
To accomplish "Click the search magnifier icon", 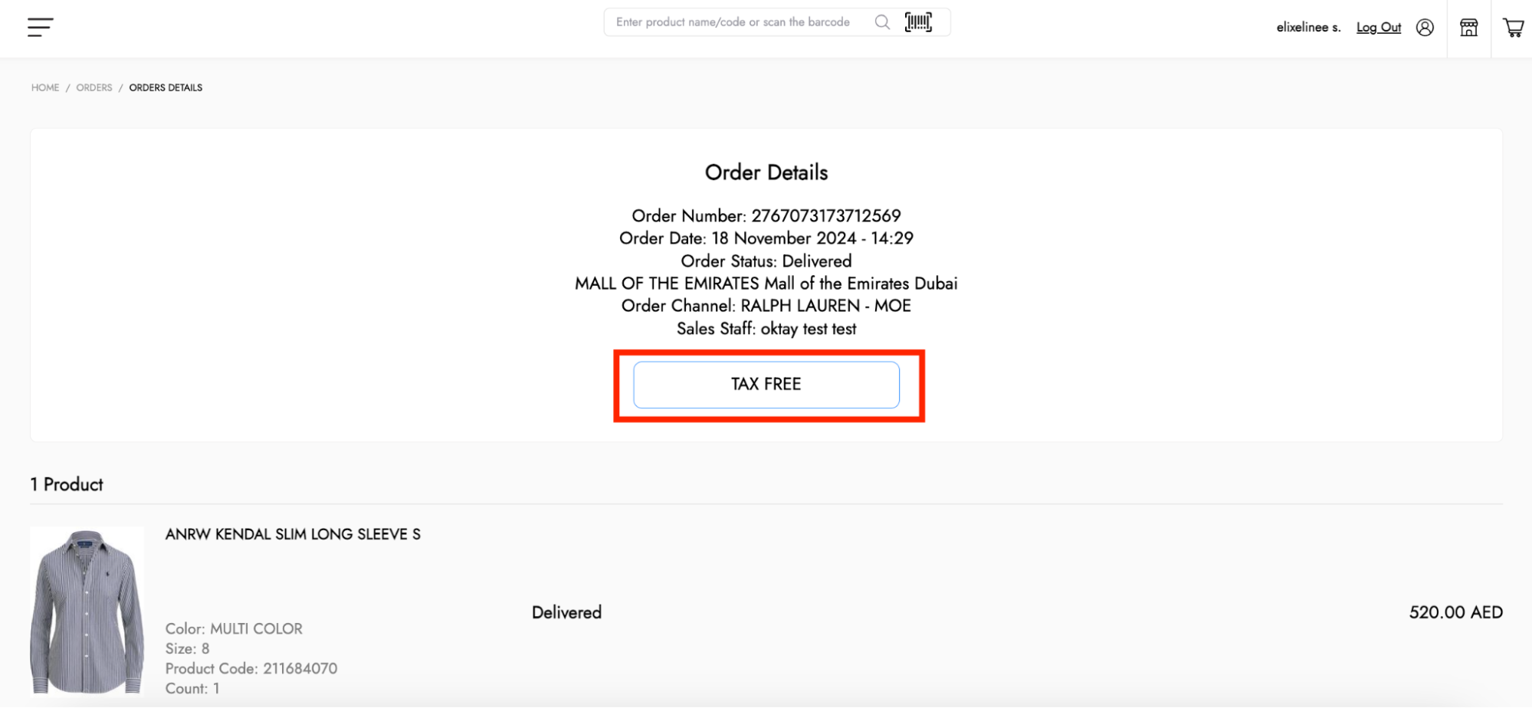I will tap(882, 22).
